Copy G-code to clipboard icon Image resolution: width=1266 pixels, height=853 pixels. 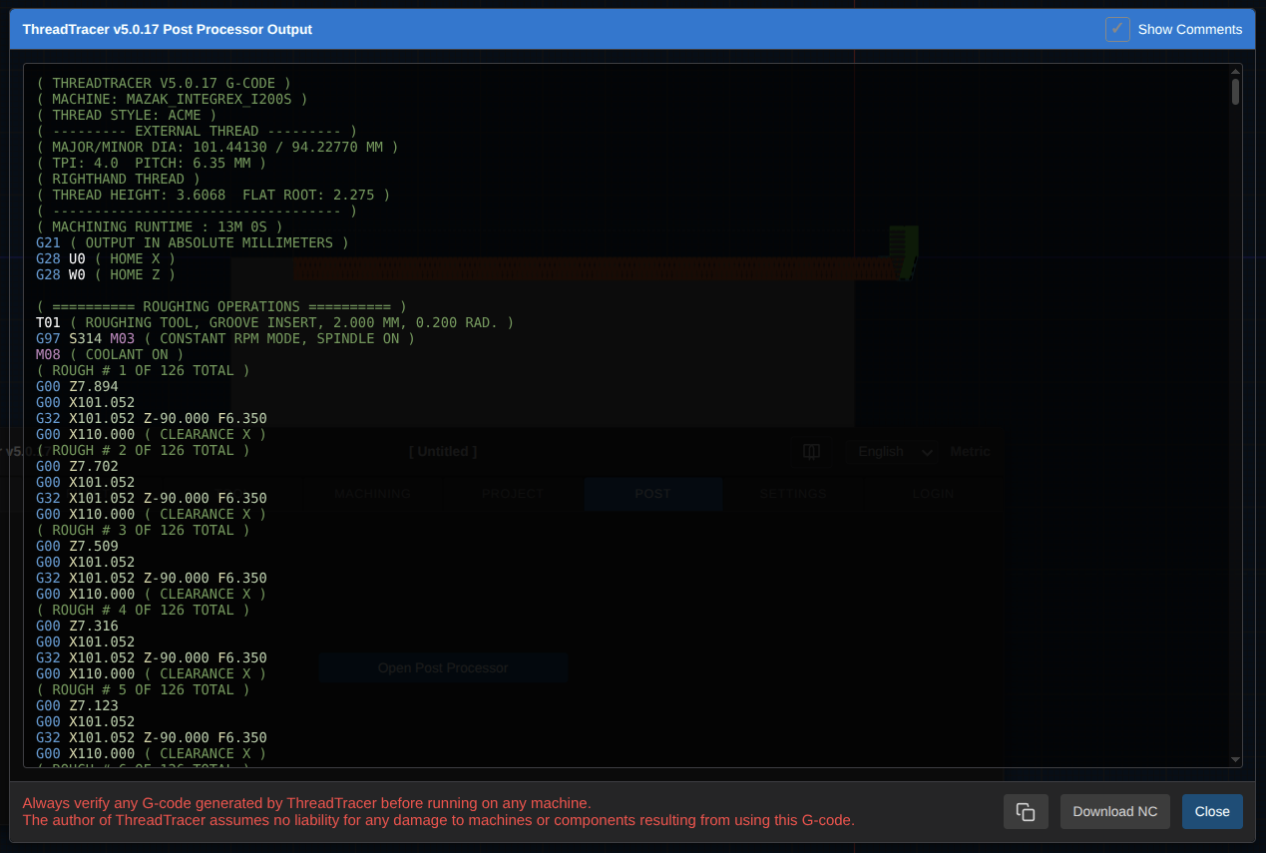click(x=1026, y=811)
